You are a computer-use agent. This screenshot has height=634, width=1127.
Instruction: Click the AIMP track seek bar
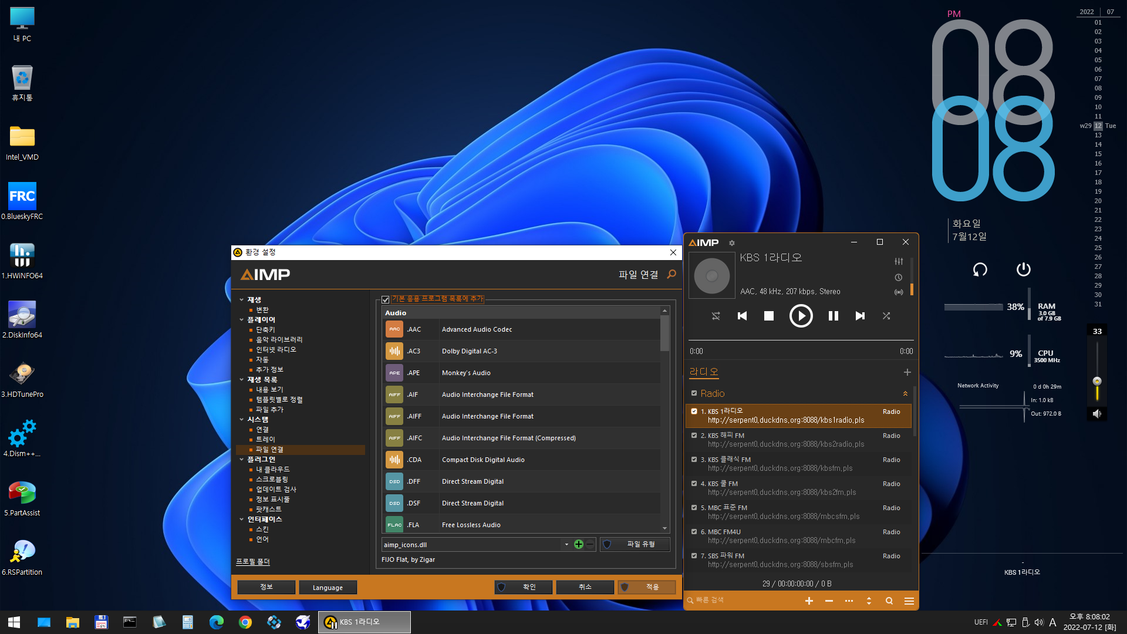click(801, 340)
